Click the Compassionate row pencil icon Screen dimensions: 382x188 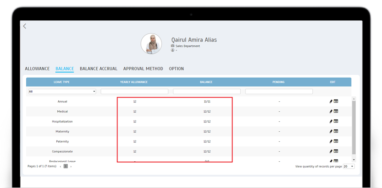click(331, 151)
